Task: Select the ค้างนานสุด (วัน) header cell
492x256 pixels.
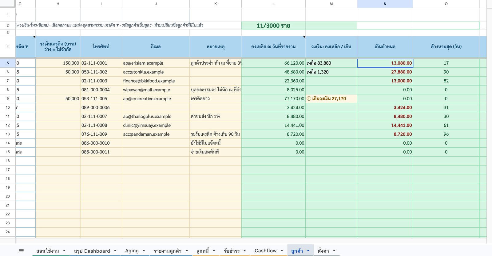Action: (x=446, y=46)
